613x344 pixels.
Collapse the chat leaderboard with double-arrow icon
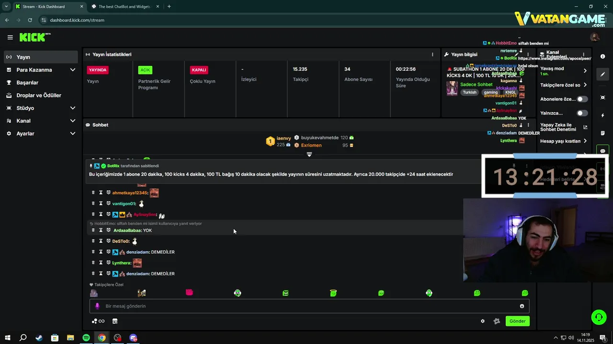point(309,154)
